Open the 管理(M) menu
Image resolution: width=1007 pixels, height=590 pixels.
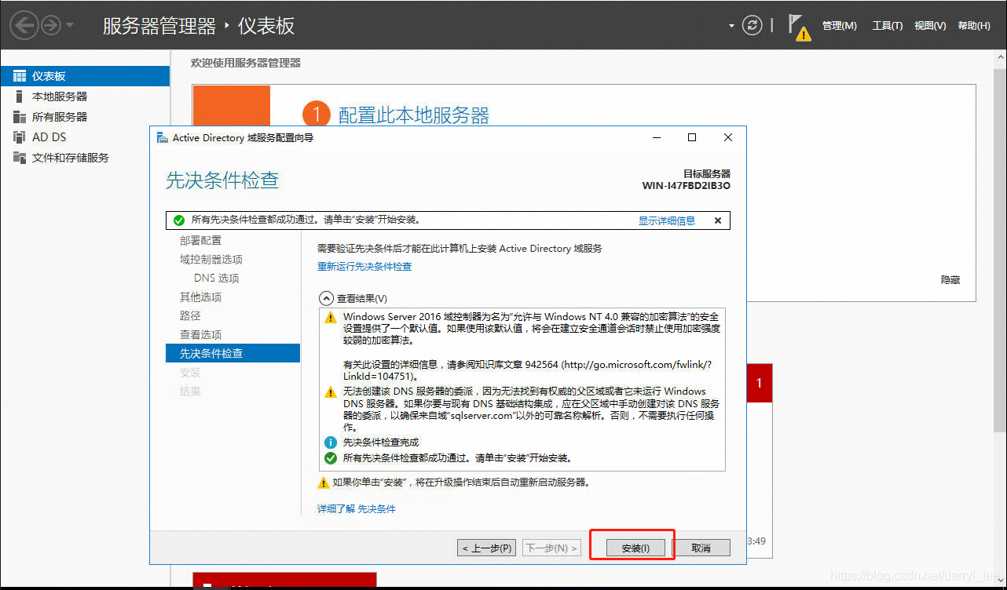pos(839,26)
